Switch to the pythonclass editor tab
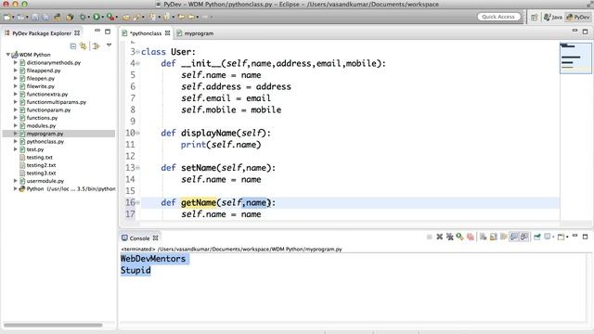594x334 pixels. coord(146,33)
